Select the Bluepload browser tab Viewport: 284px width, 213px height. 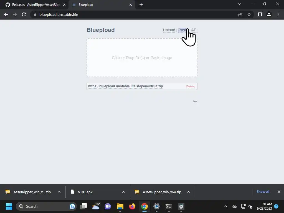click(102, 5)
